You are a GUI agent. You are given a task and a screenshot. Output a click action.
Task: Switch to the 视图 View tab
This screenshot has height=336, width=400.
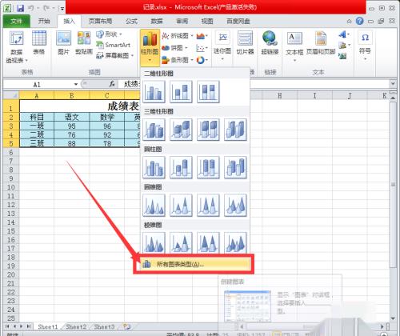tap(207, 21)
